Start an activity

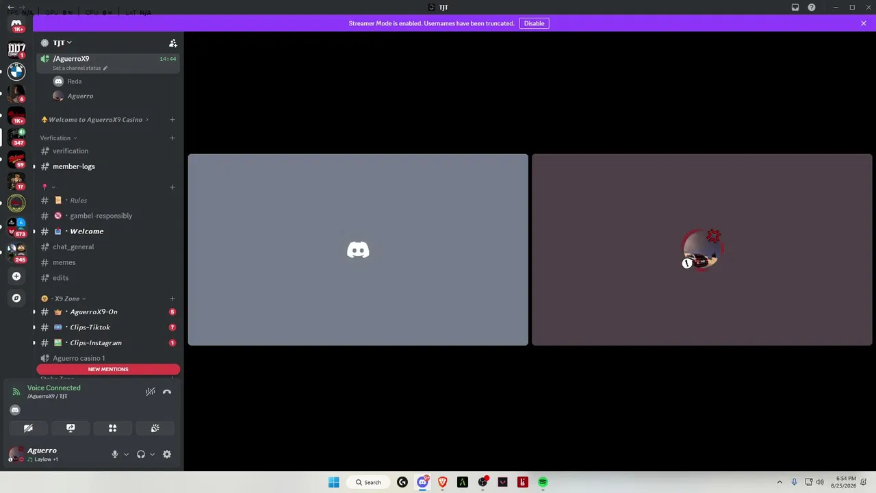pyautogui.click(x=113, y=428)
